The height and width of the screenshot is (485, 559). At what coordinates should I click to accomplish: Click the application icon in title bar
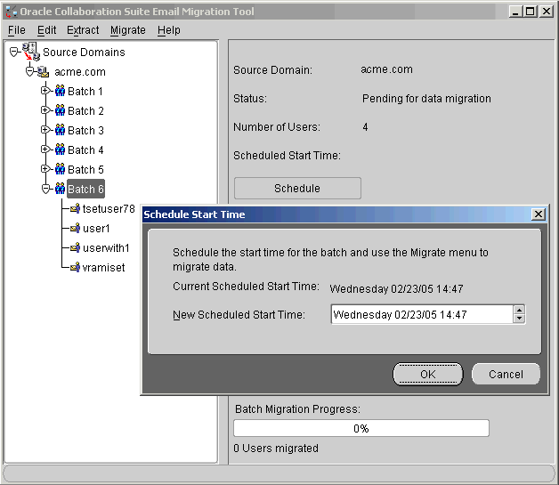point(11,12)
